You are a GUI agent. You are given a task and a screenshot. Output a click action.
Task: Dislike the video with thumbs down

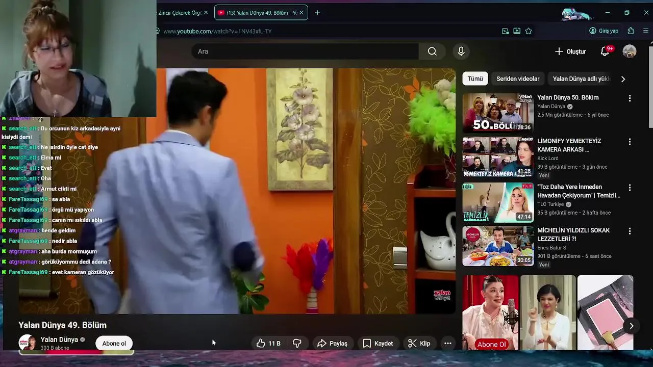pos(297,344)
